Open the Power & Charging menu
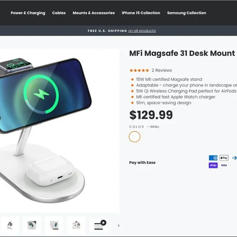Viewport: 237px width, 237px height. click(28, 13)
